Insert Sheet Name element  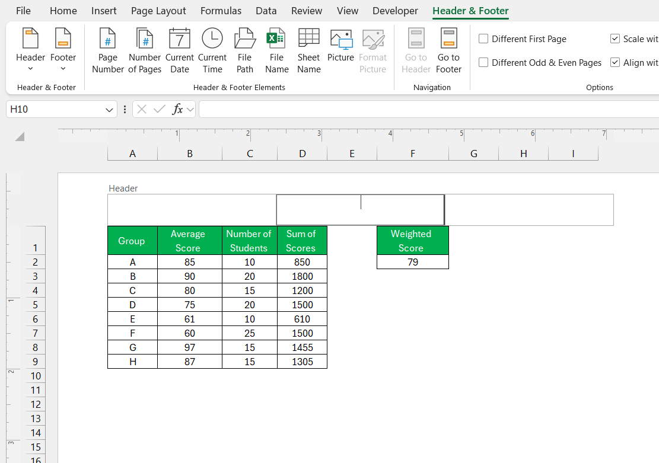click(x=309, y=50)
